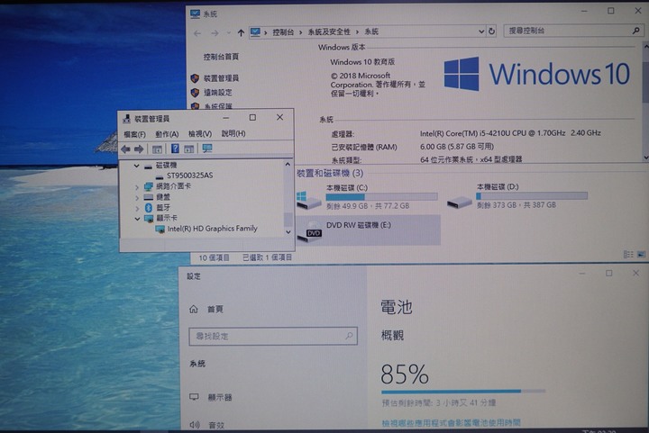This screenshot has width=649, height=433.
Task: Collapse the 顯示卡 display adapters node
Action: [x=137, y=219]
